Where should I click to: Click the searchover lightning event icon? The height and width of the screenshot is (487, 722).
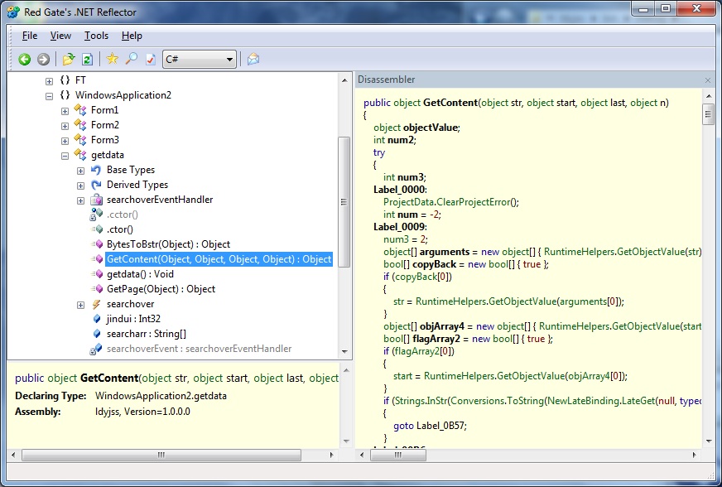pos(96,304)
